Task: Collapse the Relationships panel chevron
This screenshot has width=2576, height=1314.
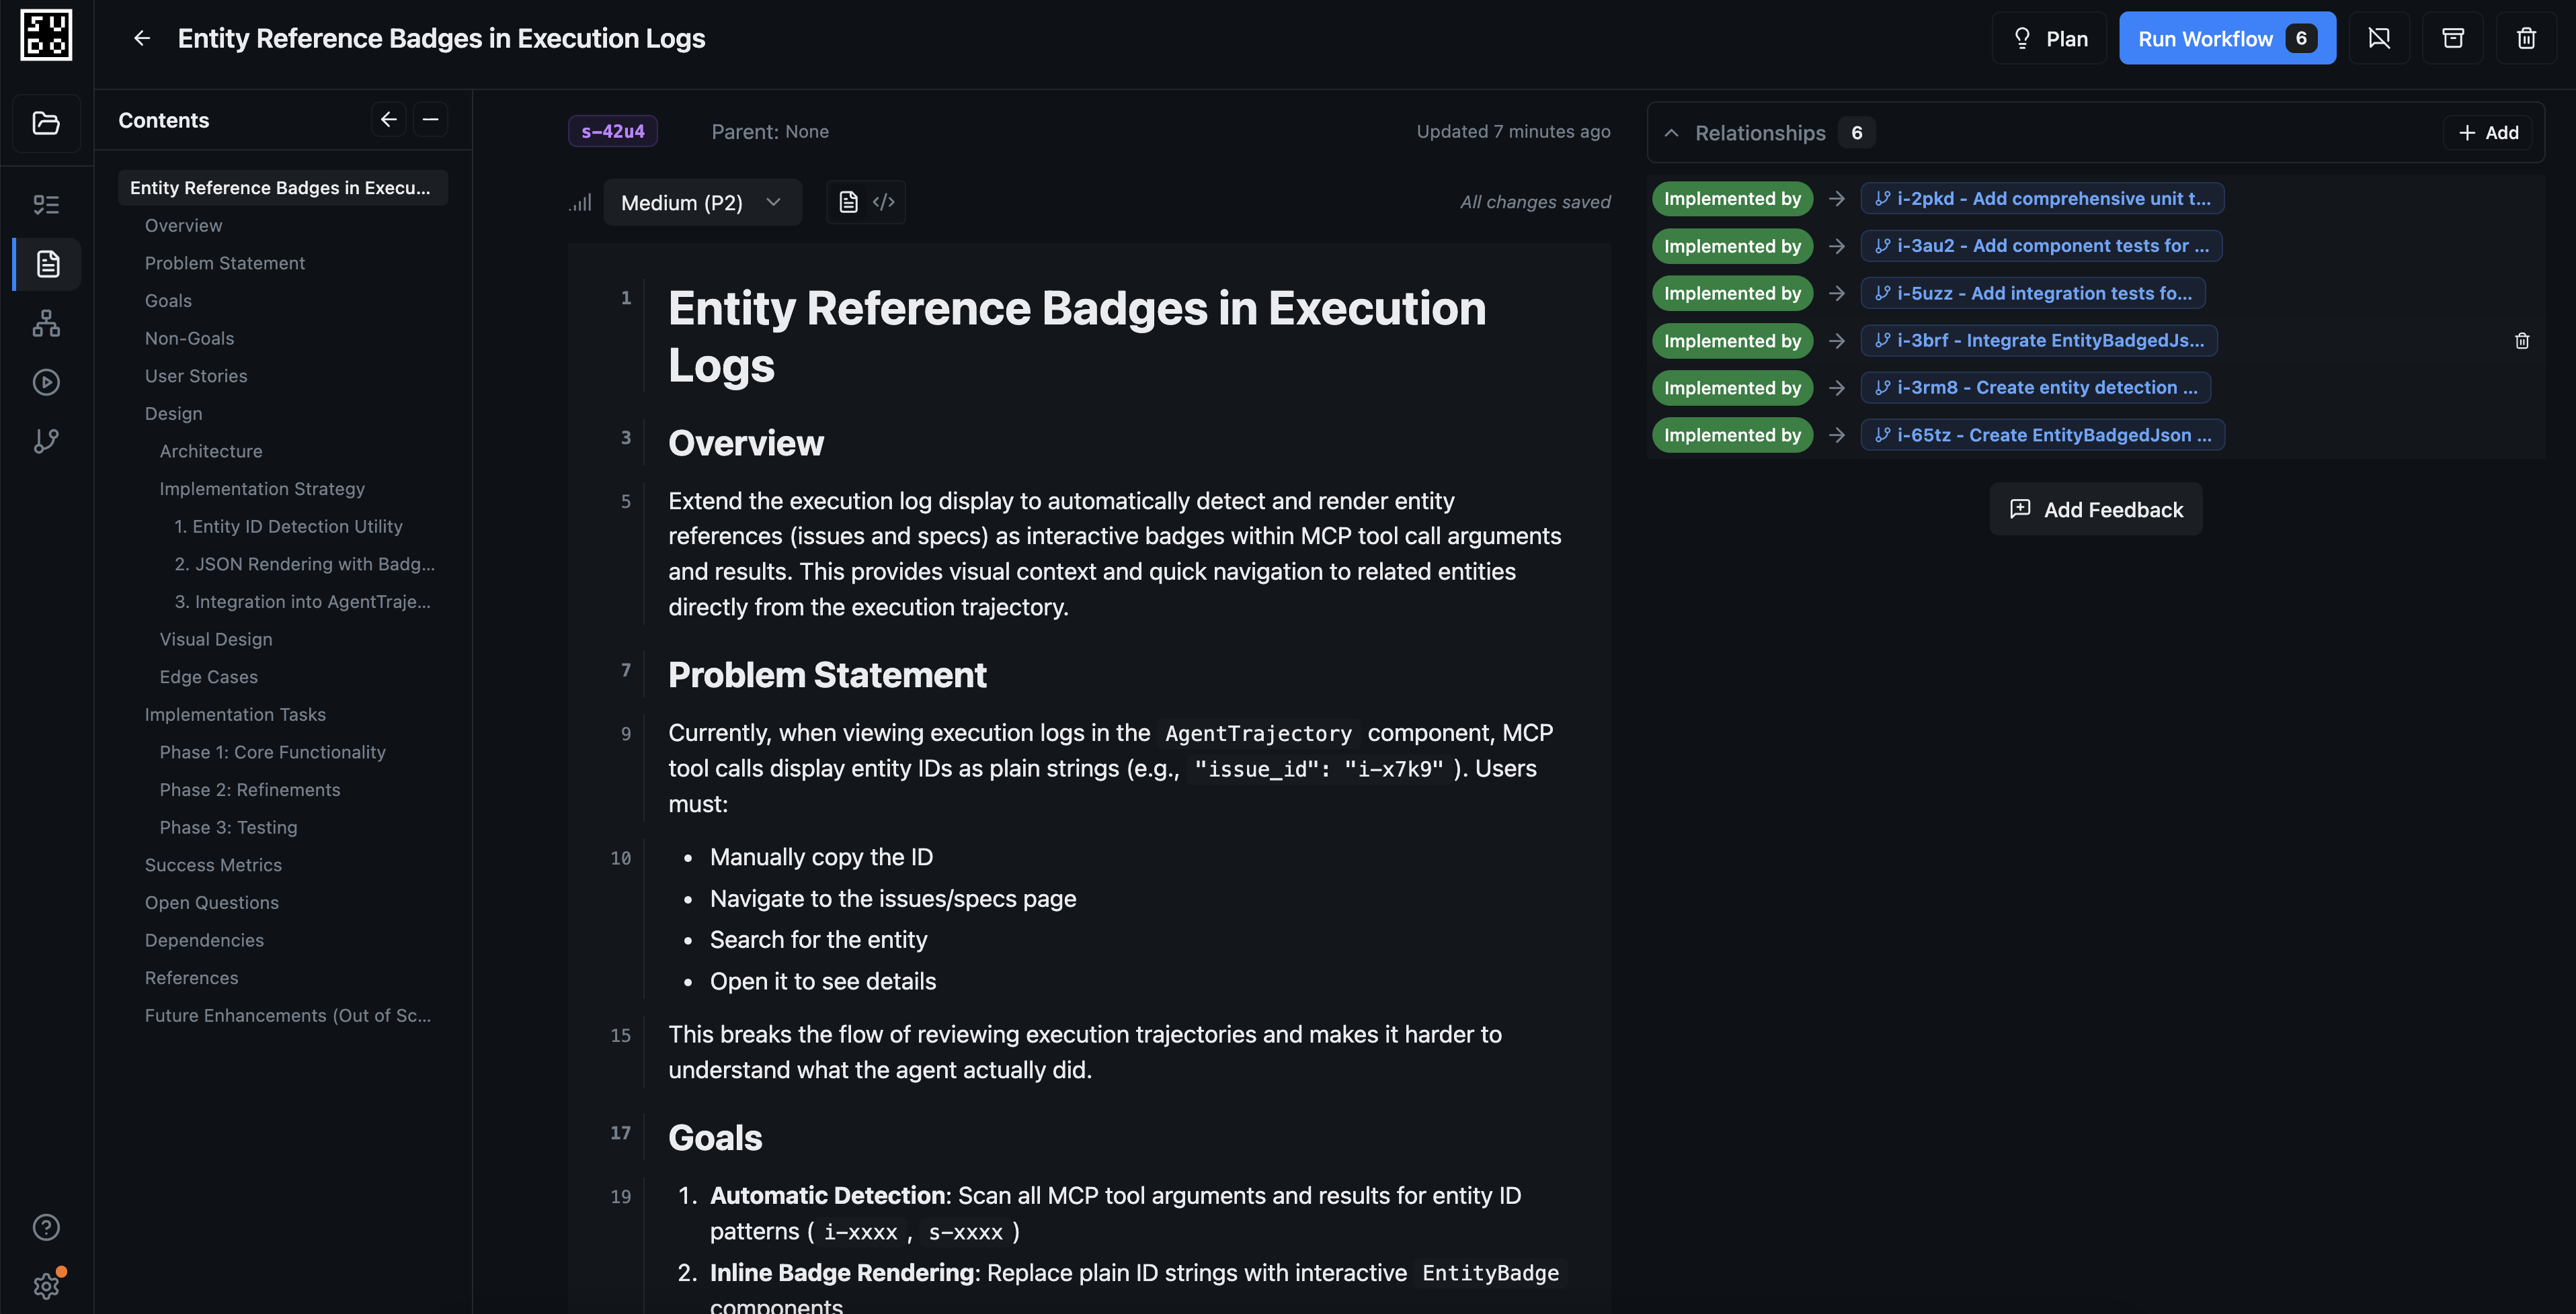Action: pos(1672,132)
